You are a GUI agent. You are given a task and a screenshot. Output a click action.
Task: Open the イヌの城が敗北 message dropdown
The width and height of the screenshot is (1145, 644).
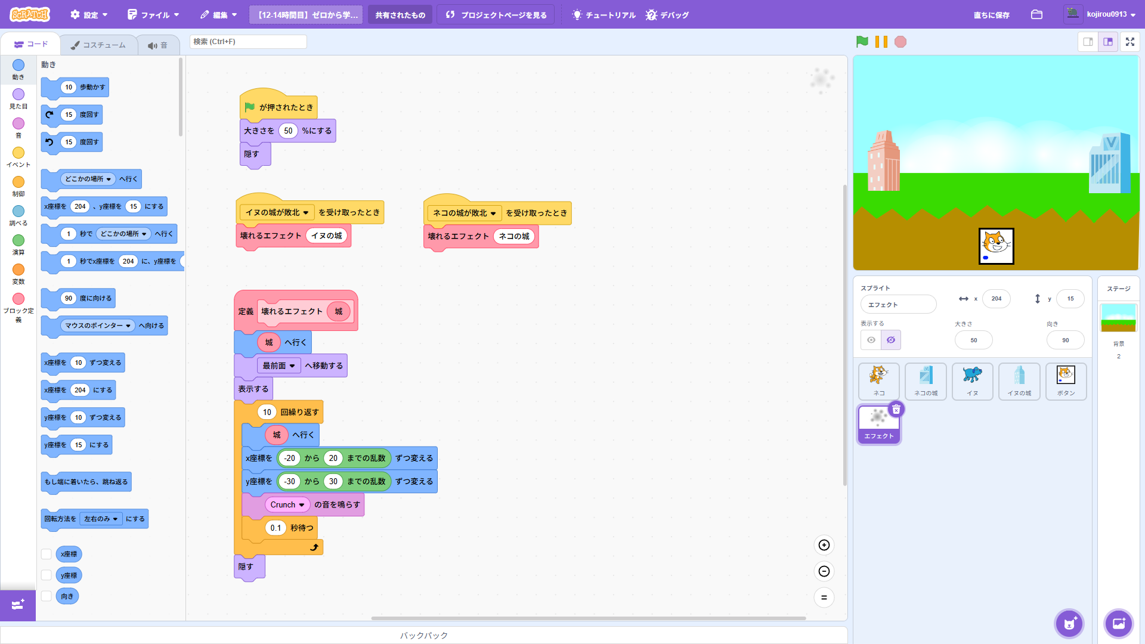(306, 213)
